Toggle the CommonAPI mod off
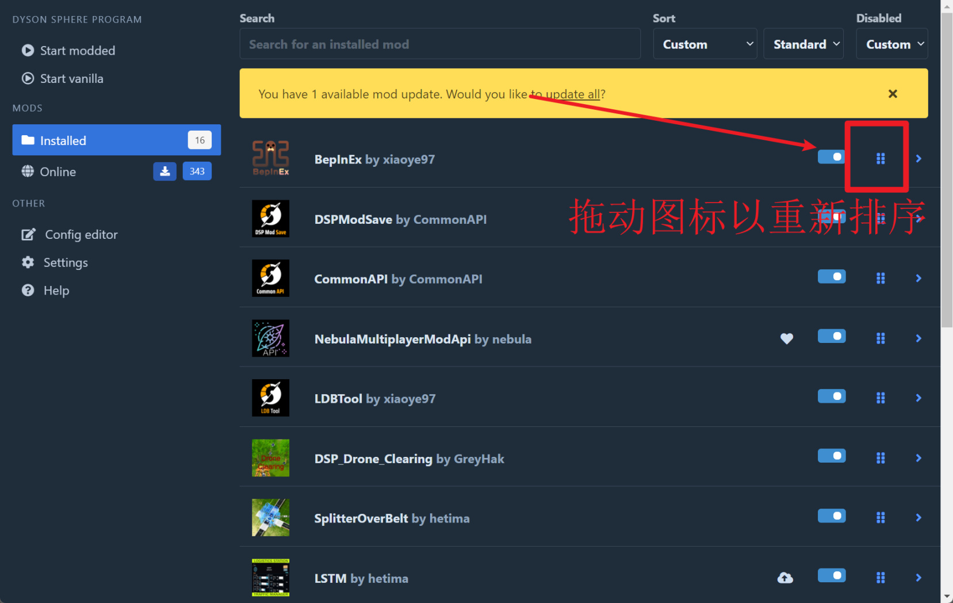The height and width of the screenshot is (603, 953). pyautogui.click(x=832, y=277)
